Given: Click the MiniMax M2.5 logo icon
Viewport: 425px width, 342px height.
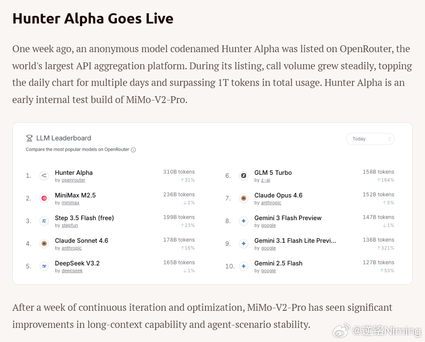Looking at the screenshot, I should tap(44, 198).
